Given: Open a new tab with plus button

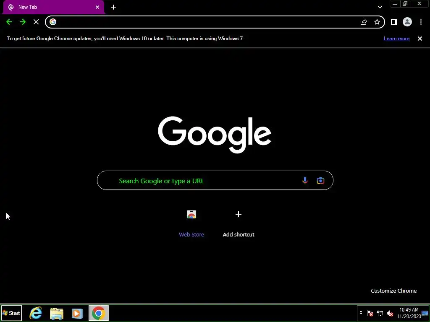Looking at the screenshot, I should click(113, 7).
